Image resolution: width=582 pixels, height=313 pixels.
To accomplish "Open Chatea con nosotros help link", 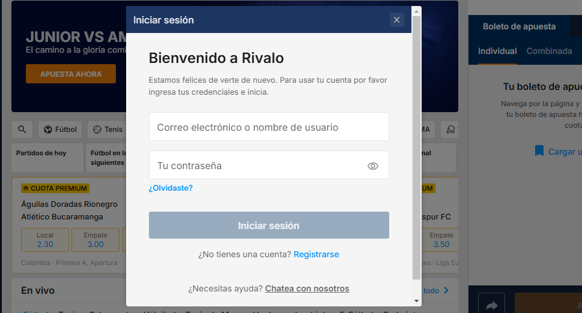I will (x=307, y=288).
